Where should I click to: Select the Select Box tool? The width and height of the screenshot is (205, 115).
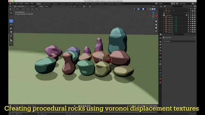point(11,13)
